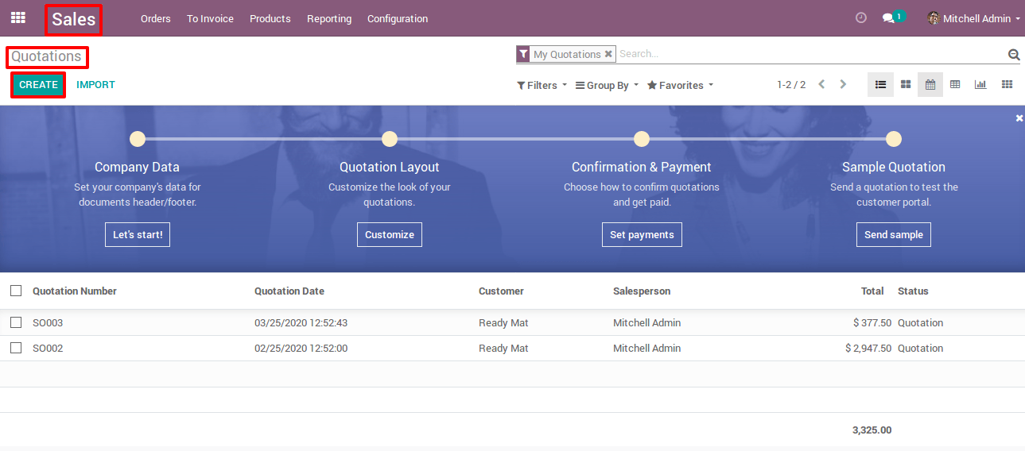This screenshot has height=451, width=1025.
Task: Open the apps grid menu
Action: (x=17, y=17)
